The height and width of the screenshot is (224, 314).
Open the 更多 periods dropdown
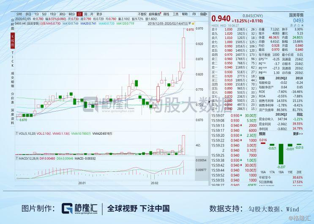99,14
